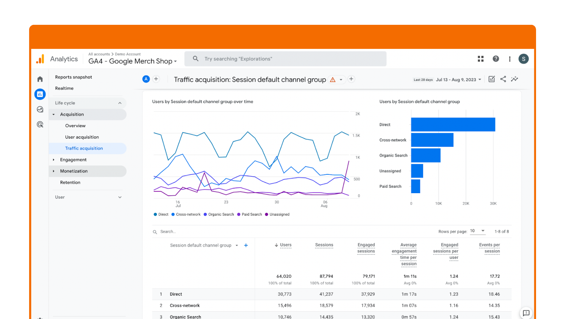
Task: Open the Realtime report
Action: point(64,88)
